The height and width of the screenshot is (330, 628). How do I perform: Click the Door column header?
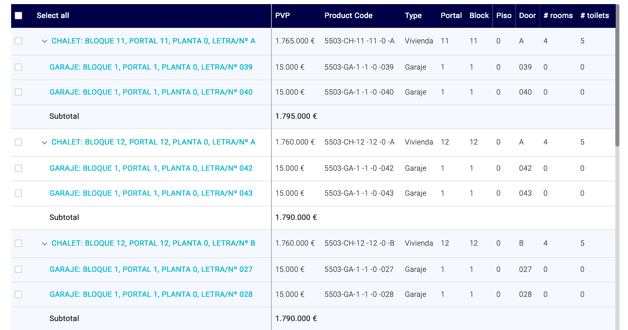527,16
